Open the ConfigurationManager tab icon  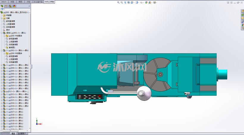(10, 6)
